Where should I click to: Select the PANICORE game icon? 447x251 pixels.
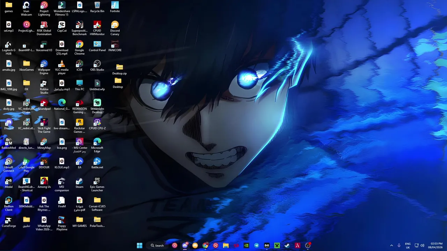(115, 46)
